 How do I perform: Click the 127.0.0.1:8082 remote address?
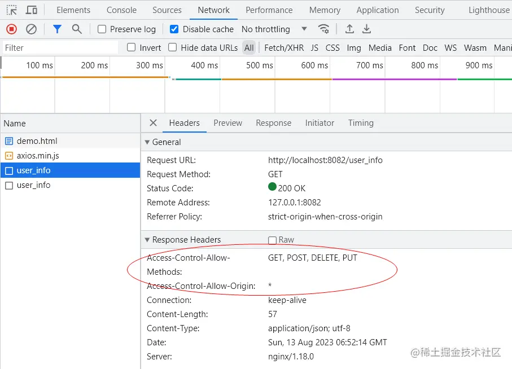point(295,203)
